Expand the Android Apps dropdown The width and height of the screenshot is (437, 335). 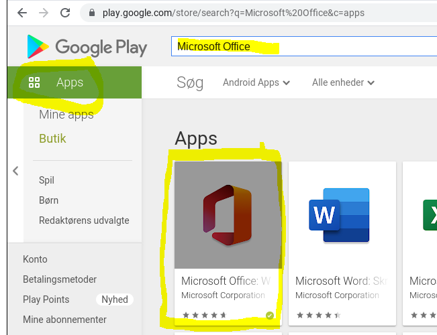(256, 82)
